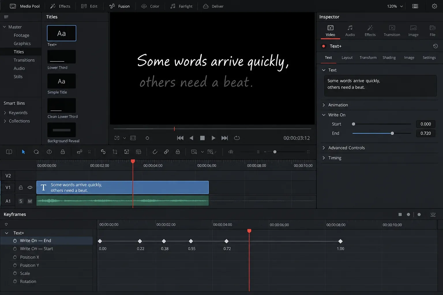
Task: Open the 120% zoom dropdown
Action: coord(395,6)
